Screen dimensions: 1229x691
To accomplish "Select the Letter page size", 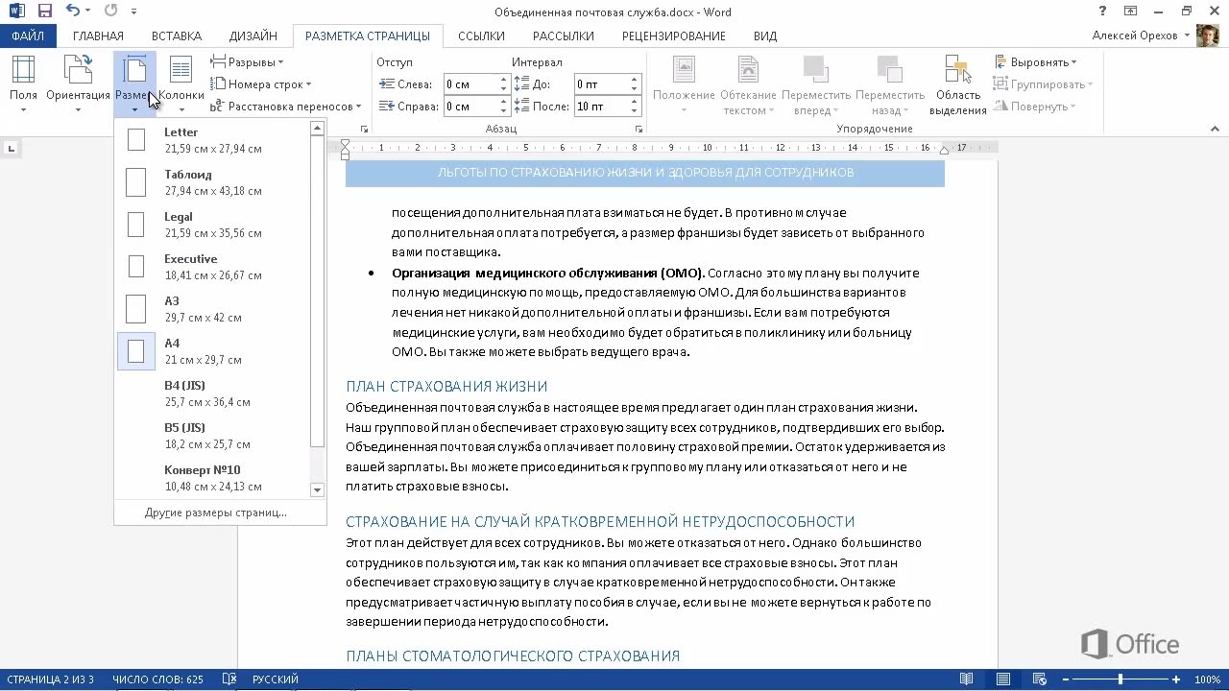I will click(212, 140).
